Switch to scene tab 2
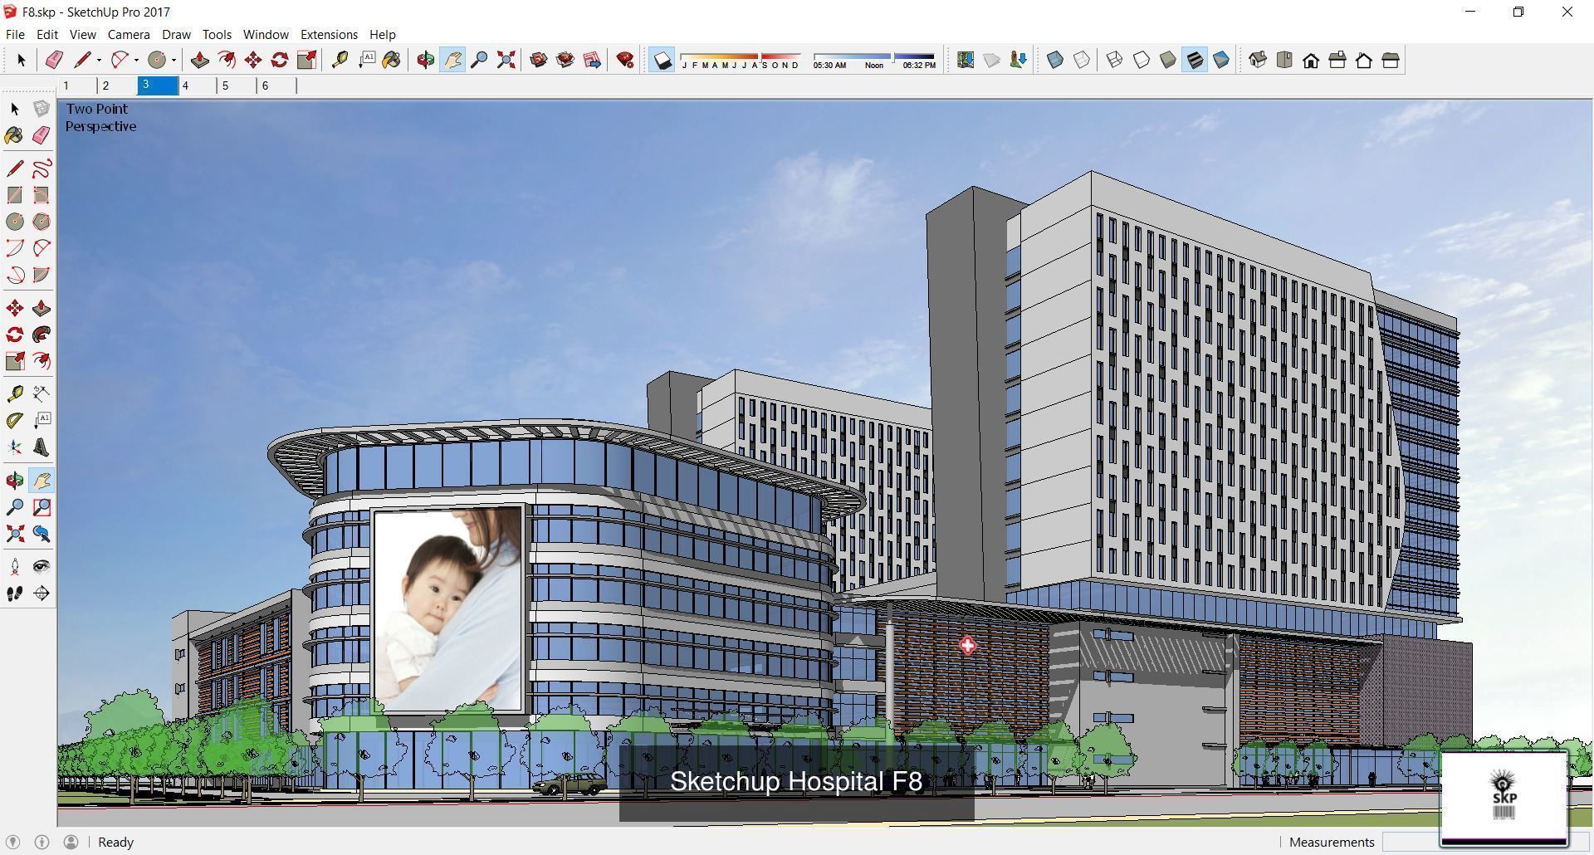Screen dimensions: 1594x855 (117, 85)
